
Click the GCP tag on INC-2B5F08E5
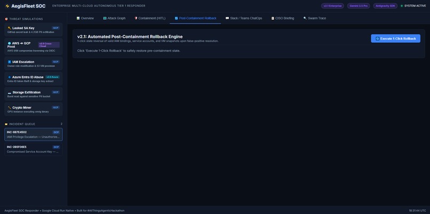pos(56,147)
